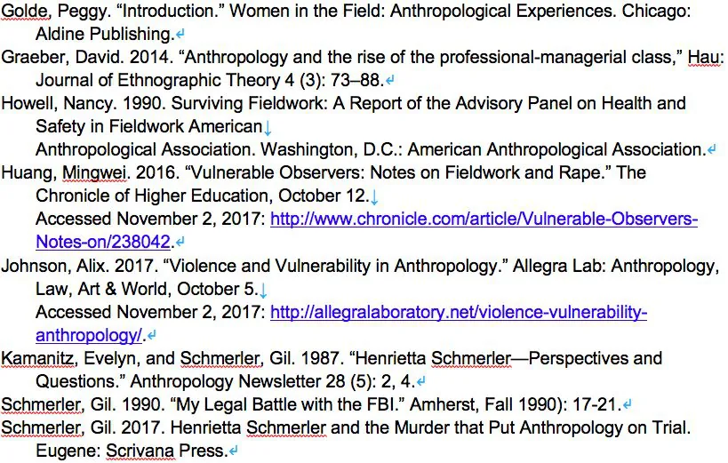Click paragraph mark after American Anthropological Association

pyautogui.click(x=711, y=150)
